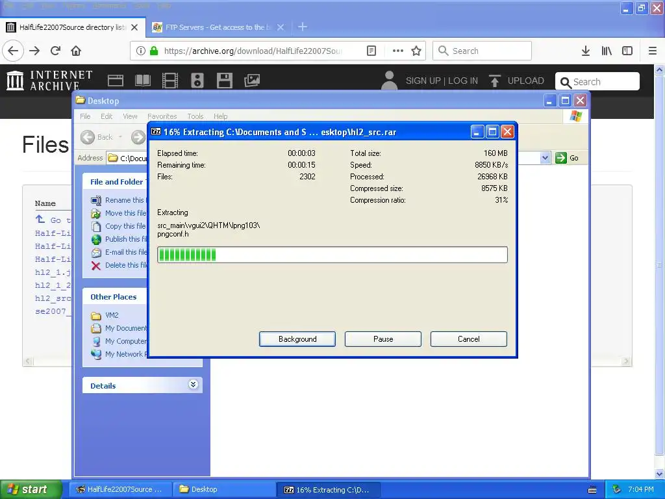Toggle the Firefox sidebar icon
The width and height of the screenshot is (665, 499).
pyautogui.click(x=627, y=51)
